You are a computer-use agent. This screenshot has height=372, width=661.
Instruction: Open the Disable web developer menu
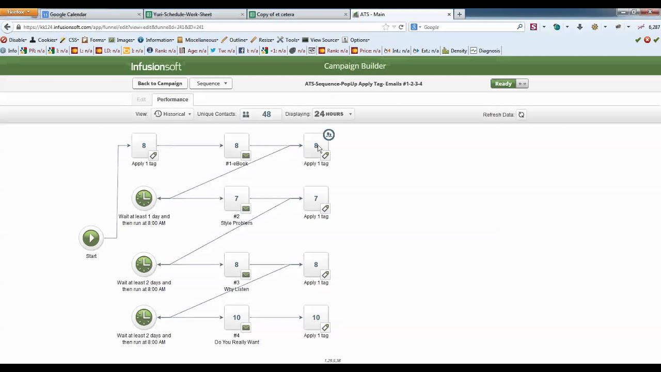13,40
